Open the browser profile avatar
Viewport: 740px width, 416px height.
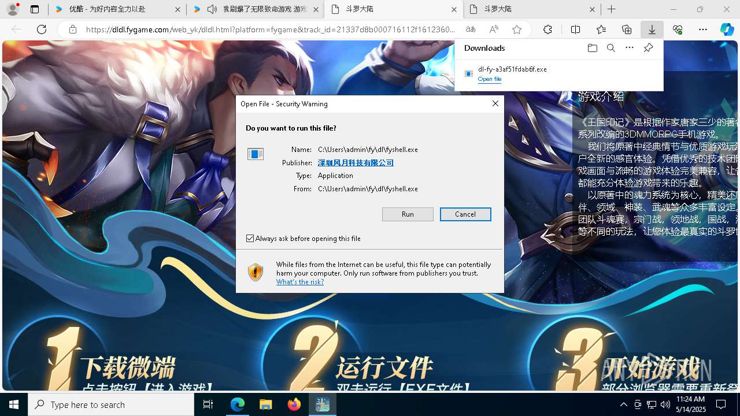(13, 9)
